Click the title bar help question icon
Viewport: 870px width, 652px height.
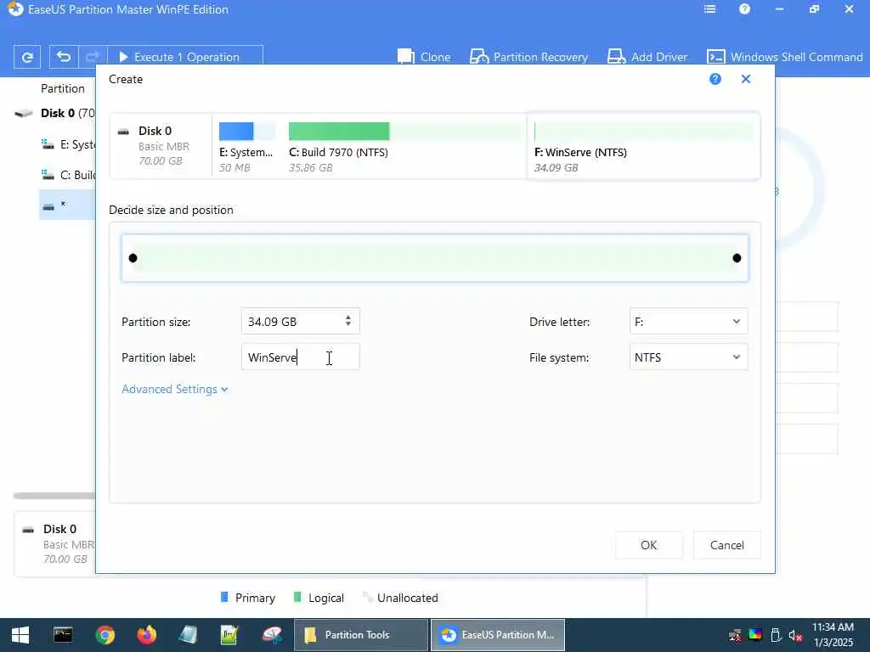point(744,9)
